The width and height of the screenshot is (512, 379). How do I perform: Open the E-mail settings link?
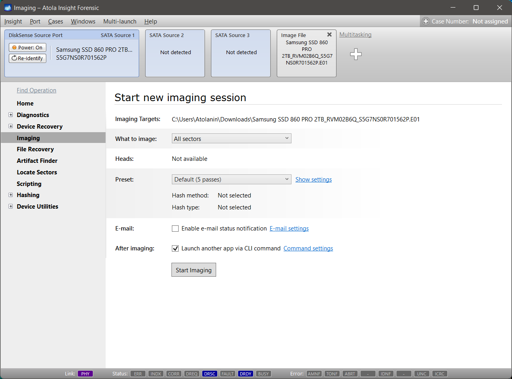(x=289, y=229)
